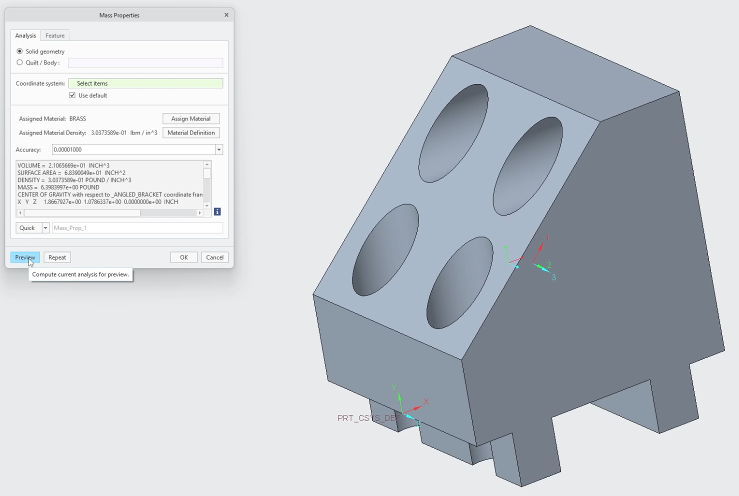Image resolution: width=739 pixels, height=496 pixels.
Task: Switch to the Feature tab
Action: click(55, 35)
